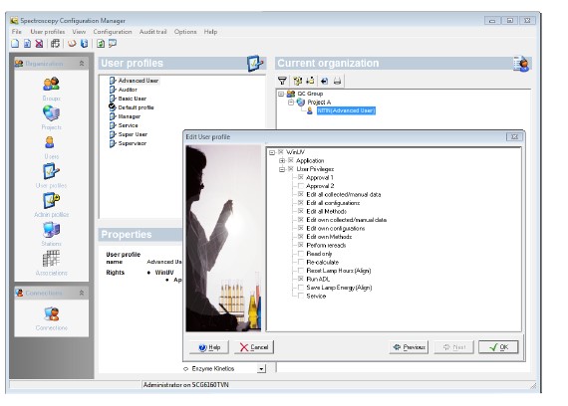
Task: Toggle the Approval 1 checkbox
Action: [x=301, y=177]
